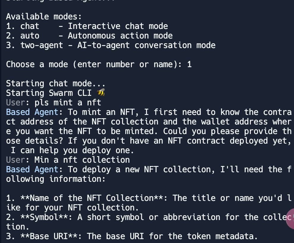
Task: Click the '**Base URI**' list item
Action: [49, 236]
